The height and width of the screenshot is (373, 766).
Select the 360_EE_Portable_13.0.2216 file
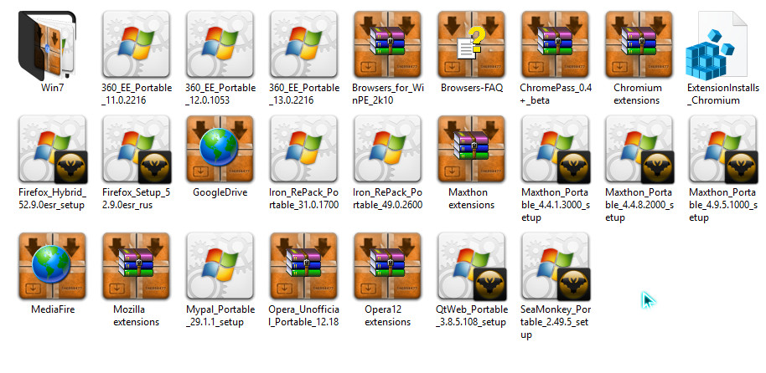[303, 43]
